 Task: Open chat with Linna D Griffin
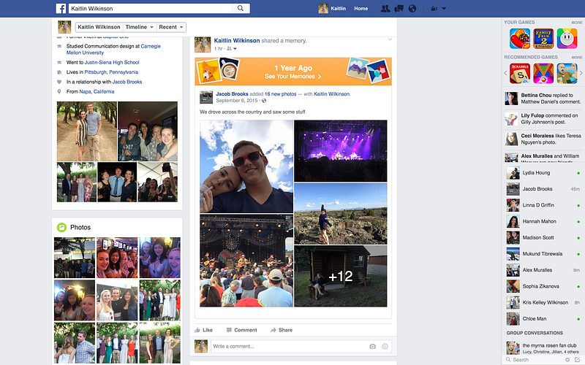pyautogui.click(x=543, y=205)
